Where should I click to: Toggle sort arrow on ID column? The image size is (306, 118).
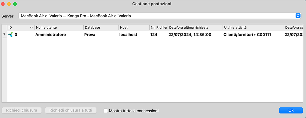pos(31,28)
